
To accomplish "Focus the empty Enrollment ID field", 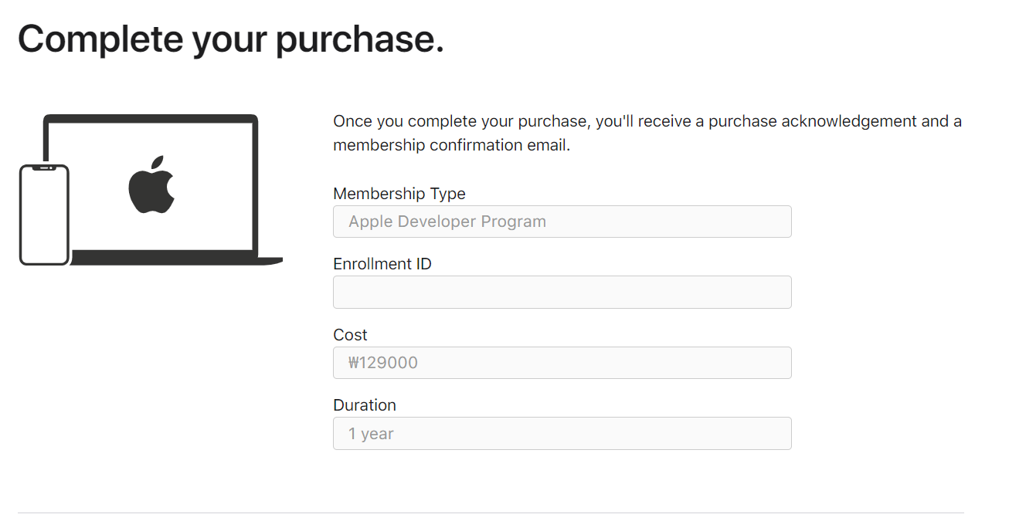I will coord(562,293).
